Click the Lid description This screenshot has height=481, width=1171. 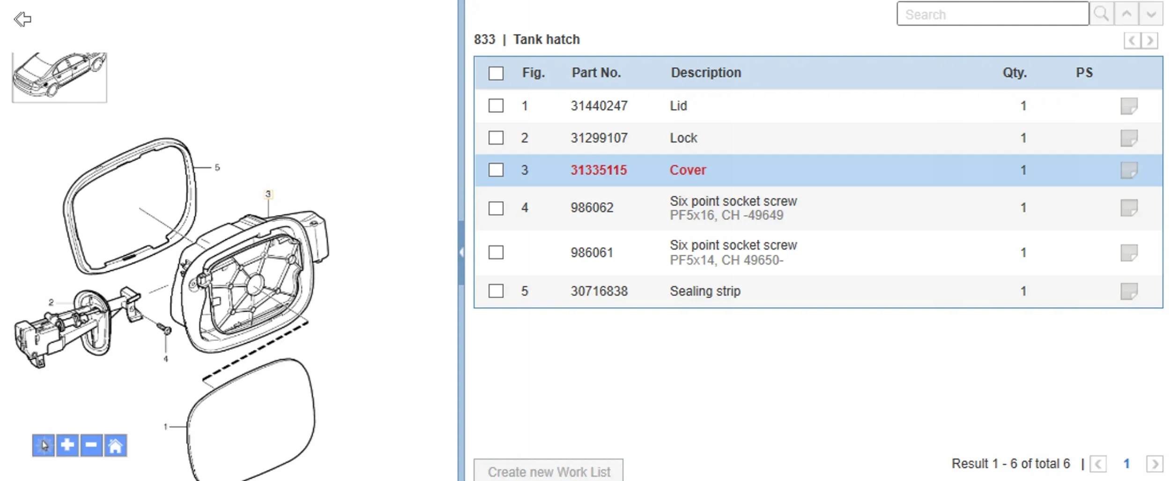click(678, 106)
